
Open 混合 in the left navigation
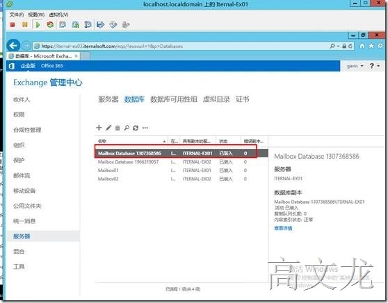pyautogui.click(x=19, y=252)
